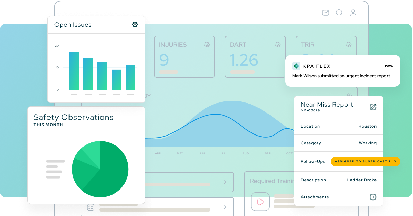Click the Assigned to Susan Castillo badge
Image resolution: width=413 pixels, height=216 pixels.
click(365, 161)
